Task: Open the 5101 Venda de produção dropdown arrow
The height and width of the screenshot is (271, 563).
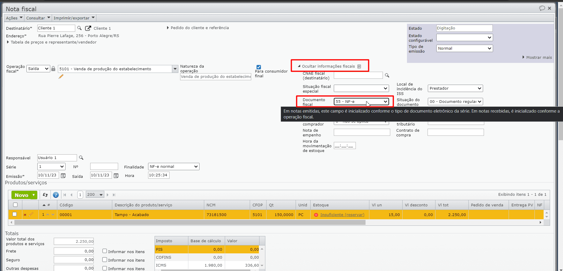Action: (175, 69)
